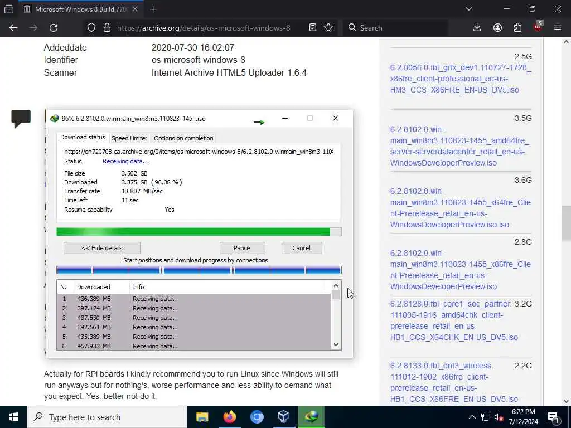Click the site padlock security icon
The width and height of the screenshot is (571, 428).
pos(107,28)
